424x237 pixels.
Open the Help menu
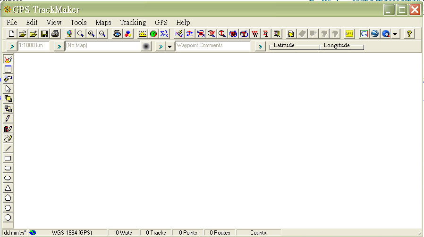183,23
